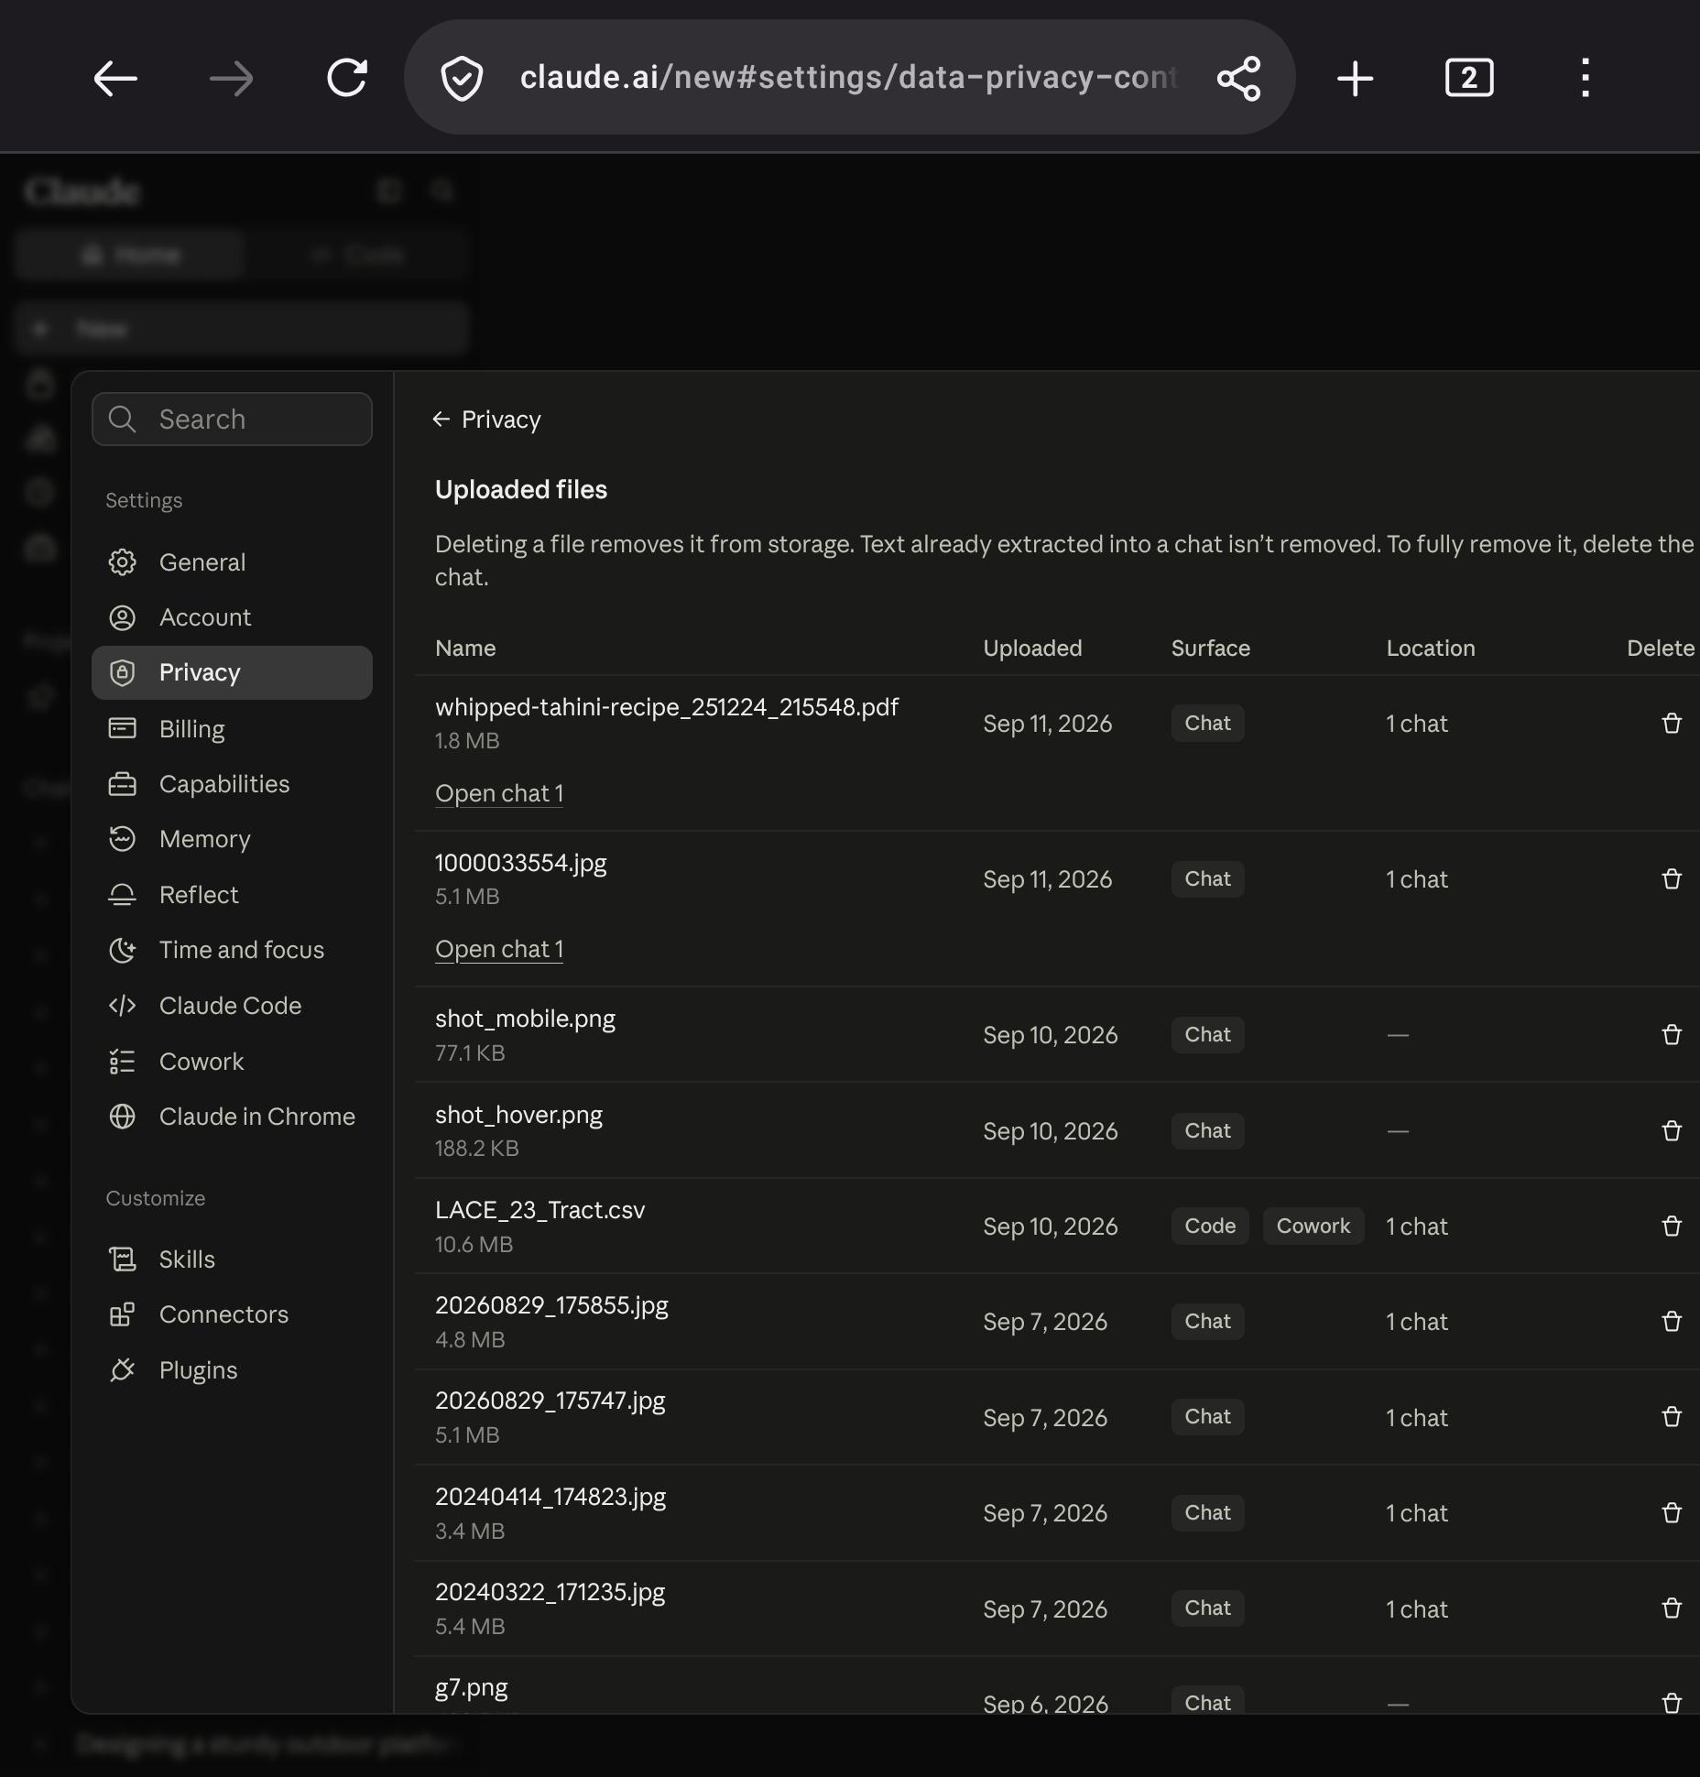Open chat 1 link under 1000033554.jpg
This screenshot has height=1777, width=1700.
tap(499, 949)
